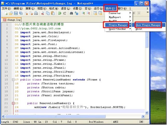Click the Dos\Windows status bar field
The image size is (167, 125).
click(96, 122)
